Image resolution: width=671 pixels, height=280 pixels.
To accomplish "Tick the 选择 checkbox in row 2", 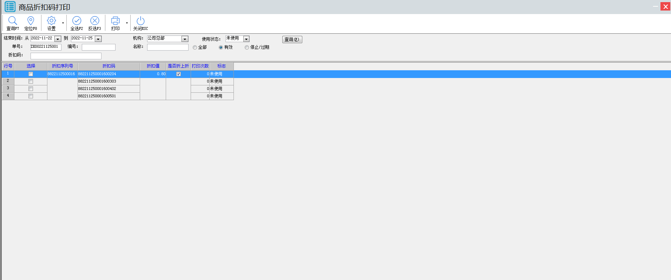I will click(x=31, y=82).
